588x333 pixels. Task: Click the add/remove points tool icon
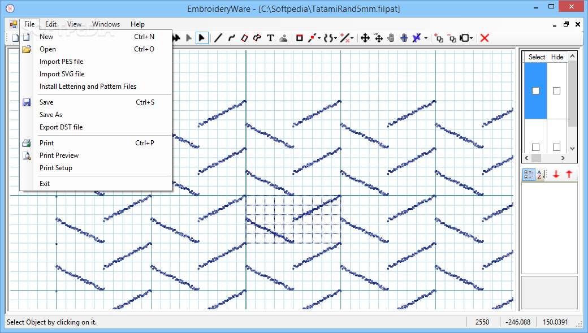click(345, 38)
